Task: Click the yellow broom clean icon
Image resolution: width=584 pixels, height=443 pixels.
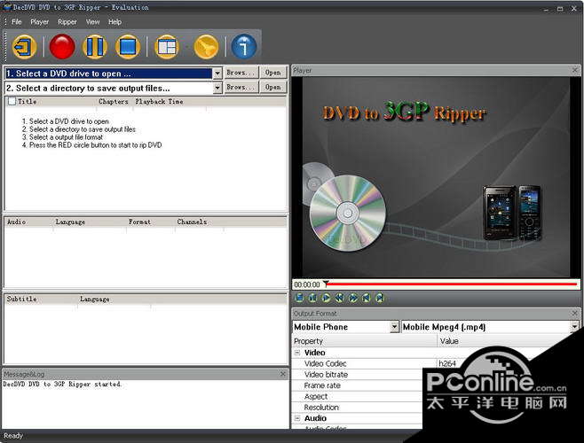Action: [206, 47]
